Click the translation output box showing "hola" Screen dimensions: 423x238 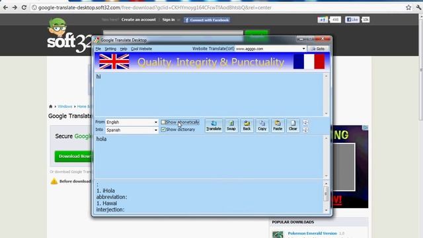pos(209,157)
